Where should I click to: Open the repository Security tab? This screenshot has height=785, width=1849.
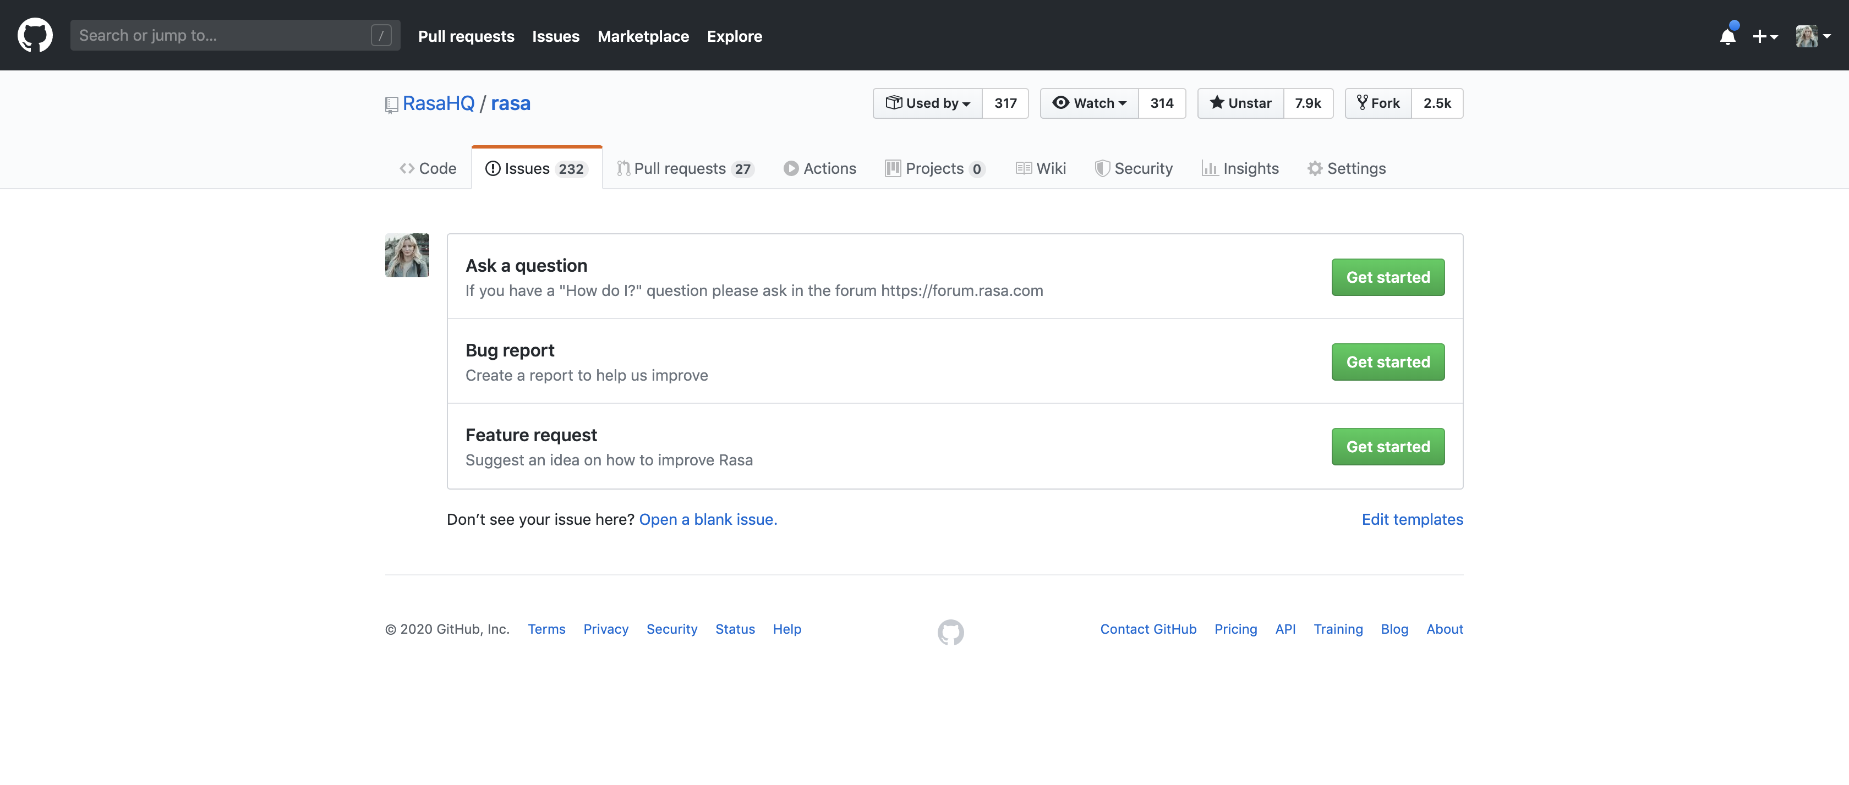[x=1134, y=169]
